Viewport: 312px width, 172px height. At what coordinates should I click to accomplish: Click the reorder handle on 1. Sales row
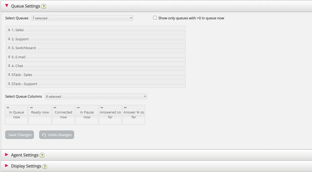coord(9,30)
